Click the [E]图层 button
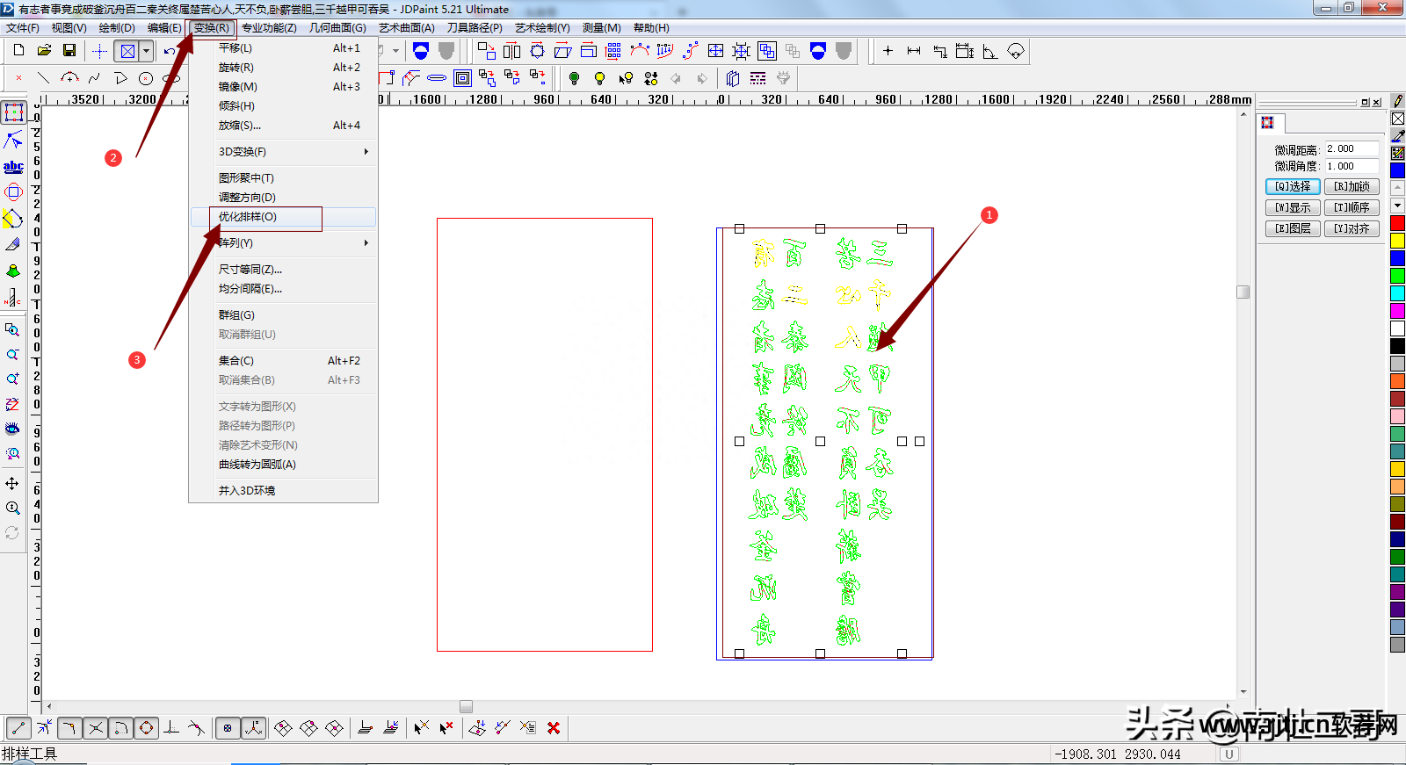 click(x=1292, y=228)
